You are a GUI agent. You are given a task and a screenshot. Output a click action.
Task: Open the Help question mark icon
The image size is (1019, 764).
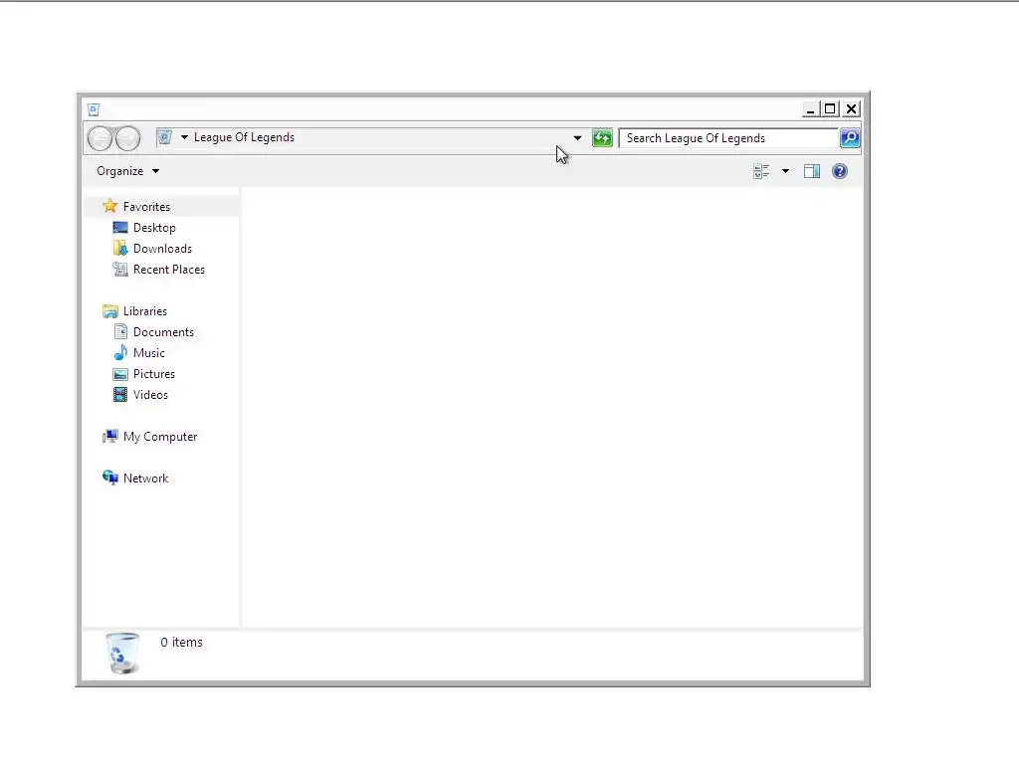click(840, 171)
